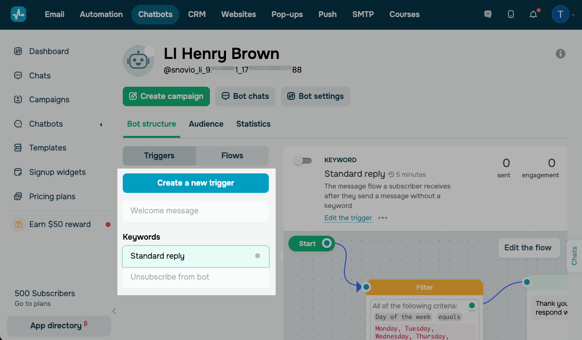This screenshot has width=582, height=340.
Task: Open the chat bubble icon in top bar
Action: [488, 15]
